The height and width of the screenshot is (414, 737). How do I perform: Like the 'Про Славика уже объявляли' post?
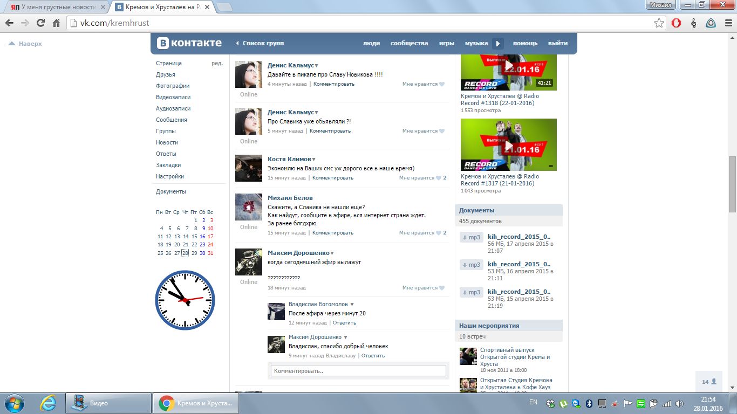coord(441,131)
